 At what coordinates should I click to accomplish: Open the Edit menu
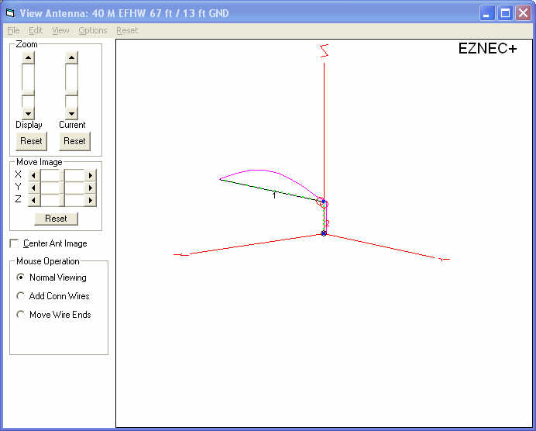click(x=36, y=30)
